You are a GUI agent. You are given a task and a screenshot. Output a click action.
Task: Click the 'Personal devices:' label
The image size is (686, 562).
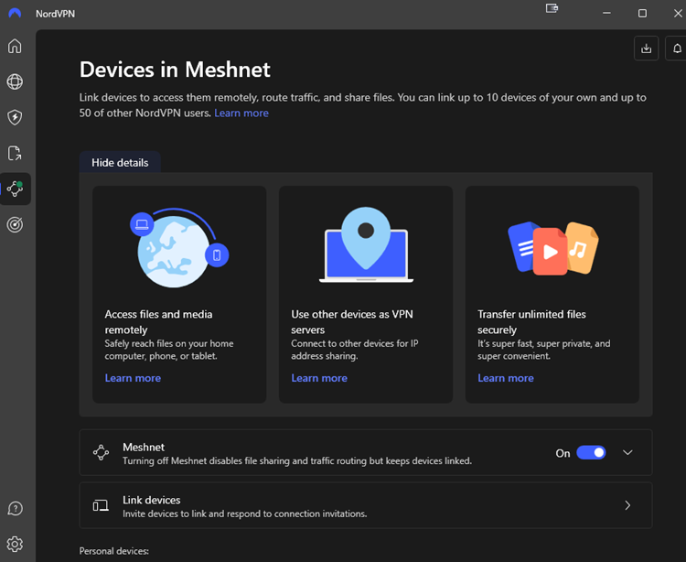[x=114, y=551]
